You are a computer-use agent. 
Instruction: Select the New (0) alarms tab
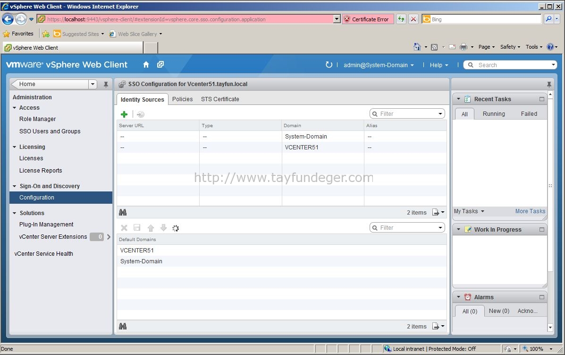click(499, 311)
